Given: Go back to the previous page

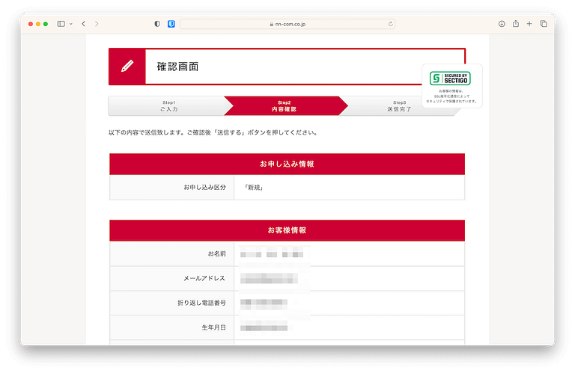Looking at the screenshot, I should click(83, 24).
